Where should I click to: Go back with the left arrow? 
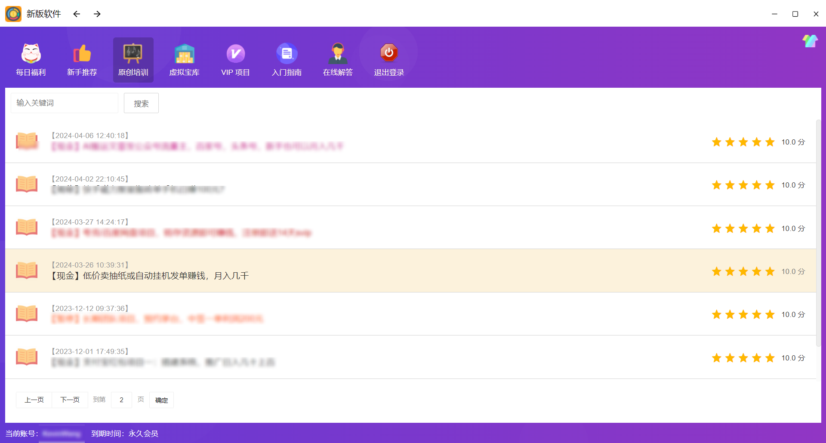point(77,14)
